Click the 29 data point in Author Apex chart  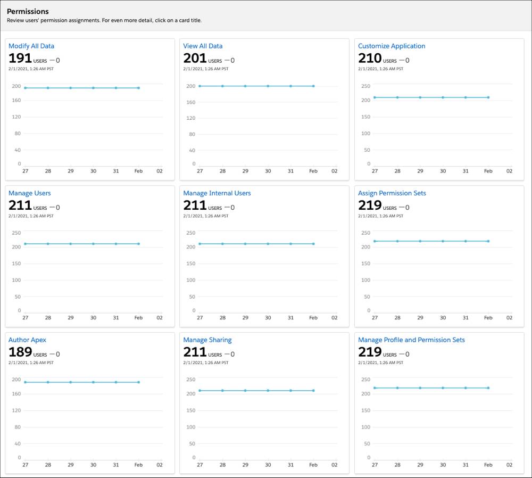pos(71,382)
